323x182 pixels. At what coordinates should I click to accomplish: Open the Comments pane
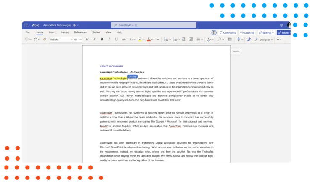228,32
